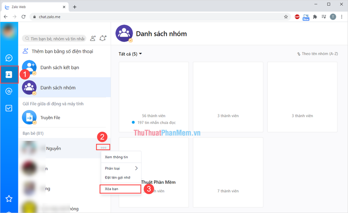The width and height of the screenshot is (348, 213).
Task: Bookmark this page with the star icon
Action: 286,16
